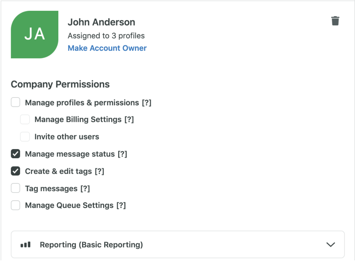
Task: Click Assigned to 3 profiles text
Action: pos(106,36)
